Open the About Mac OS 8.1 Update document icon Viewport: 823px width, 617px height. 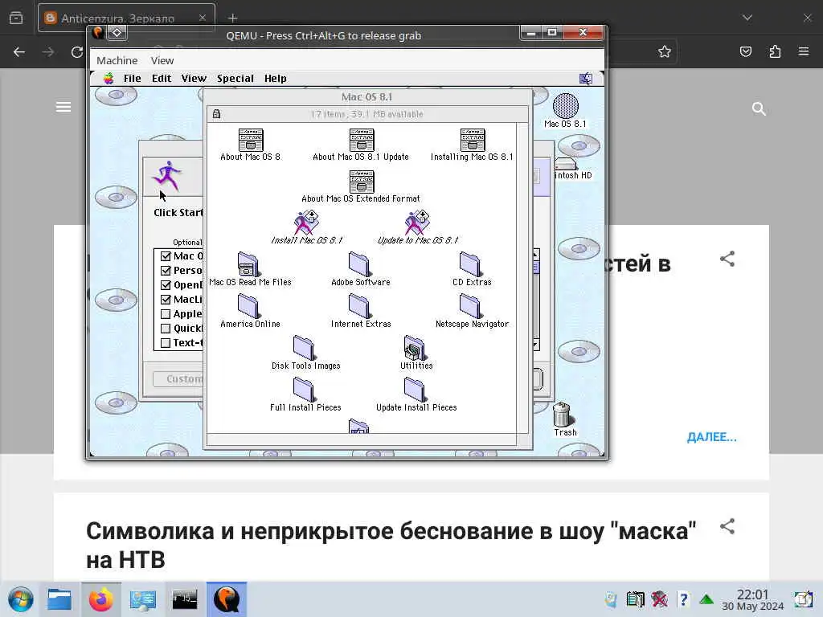(x=362, y=140)
